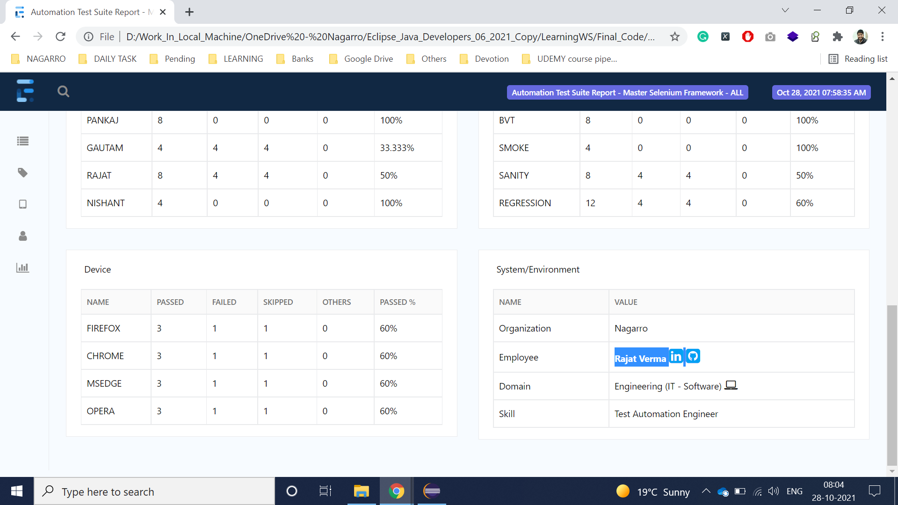Show hidden system tray icons
Screen dimensions: 898x505
tap(706, 491)
